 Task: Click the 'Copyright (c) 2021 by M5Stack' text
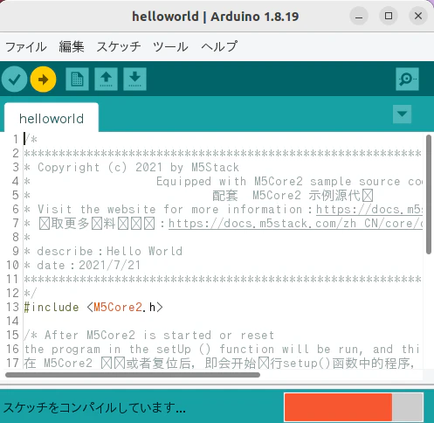[x=138, y=167]
